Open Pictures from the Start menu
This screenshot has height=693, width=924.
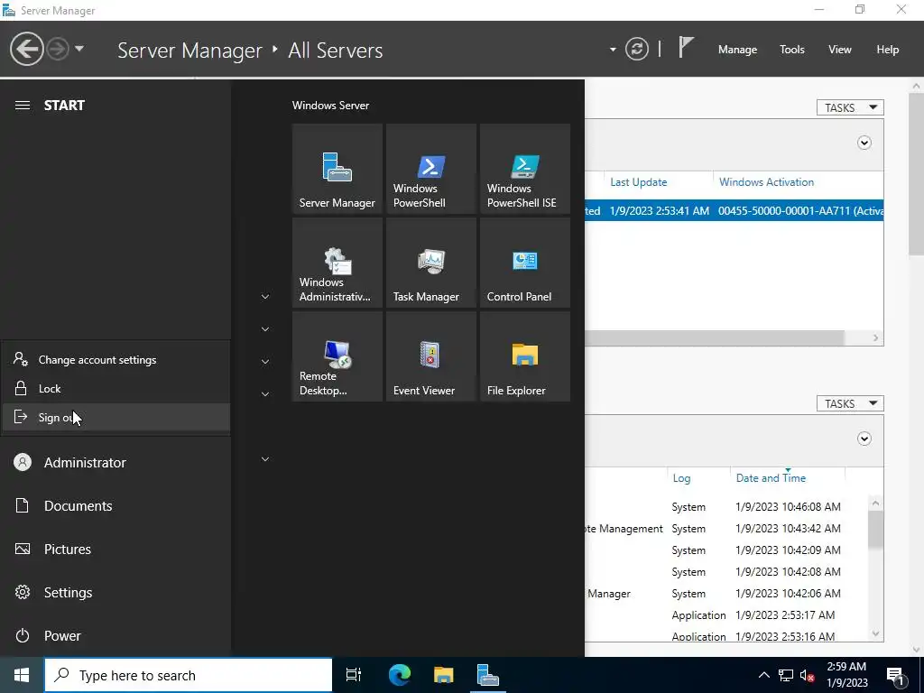[115, 550]
